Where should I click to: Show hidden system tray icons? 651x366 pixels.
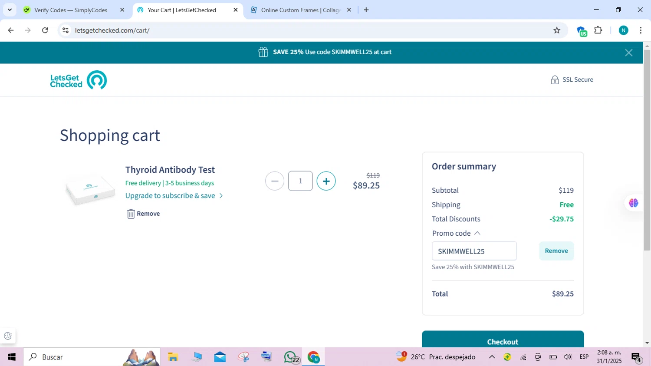[x=492, y=357]
